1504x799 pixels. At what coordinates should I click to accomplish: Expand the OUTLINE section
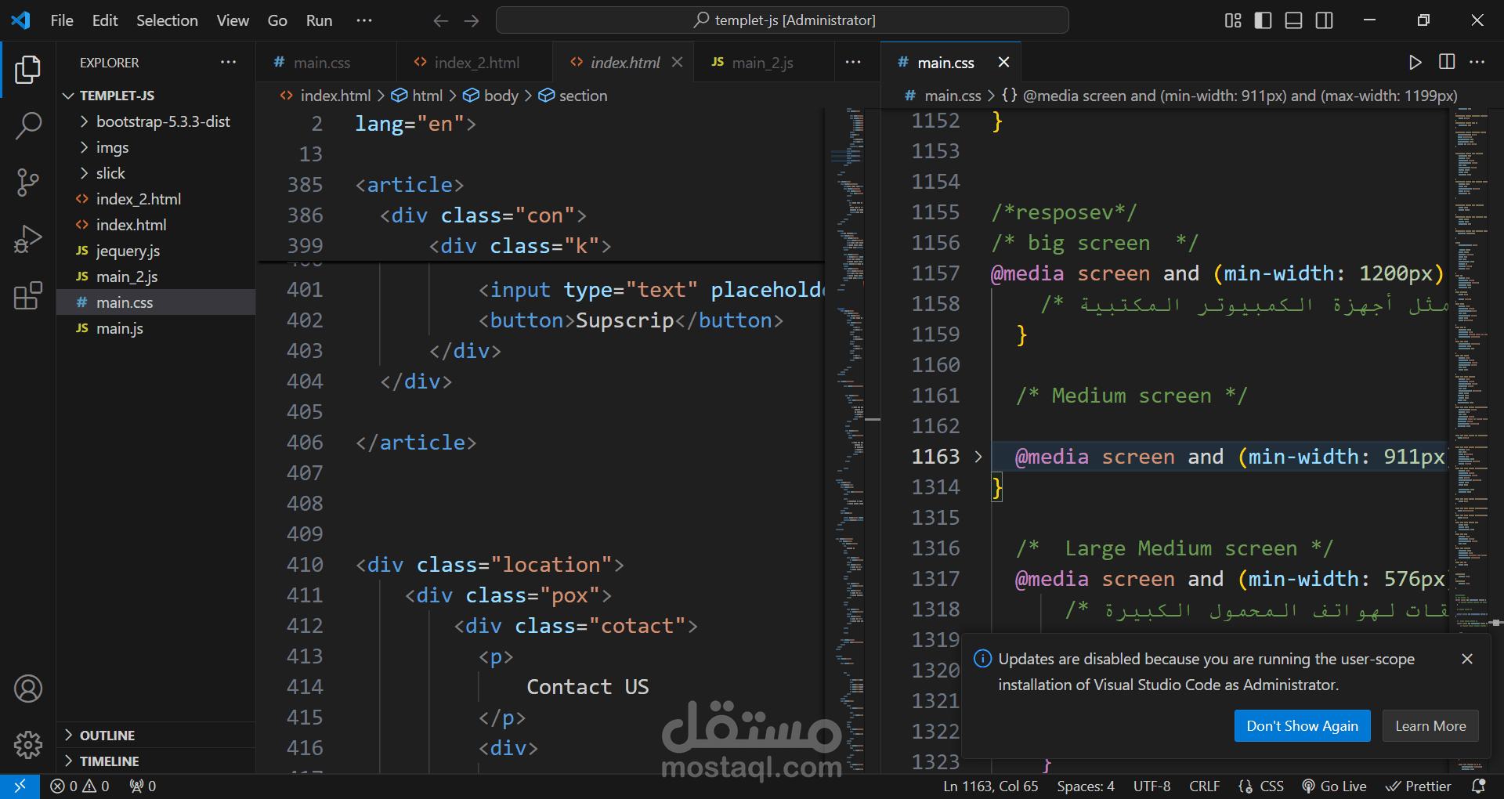(x=156, y=735)
